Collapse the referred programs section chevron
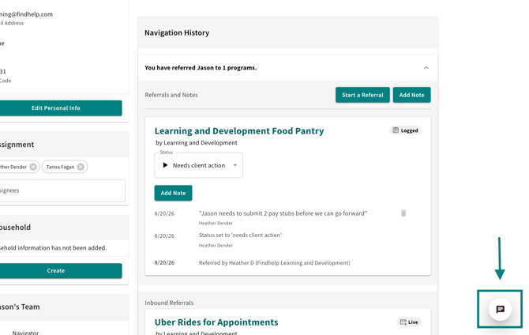529x335 pixels. [x=426, y=68]
